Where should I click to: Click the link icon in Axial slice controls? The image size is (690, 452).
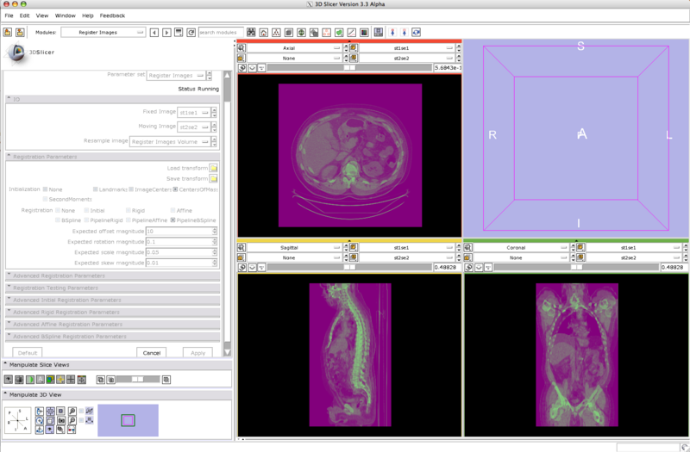click(241, 66)
